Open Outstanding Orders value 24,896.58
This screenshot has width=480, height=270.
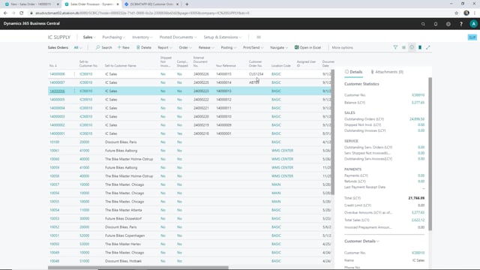[417, 119]
